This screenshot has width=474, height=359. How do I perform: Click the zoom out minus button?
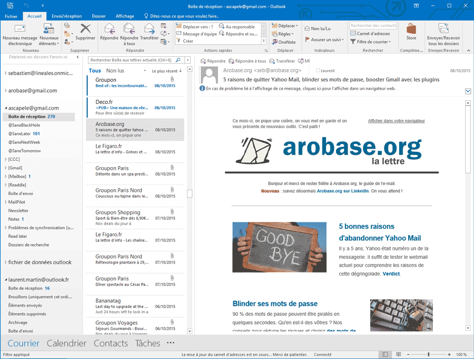[x=408, y=354]
